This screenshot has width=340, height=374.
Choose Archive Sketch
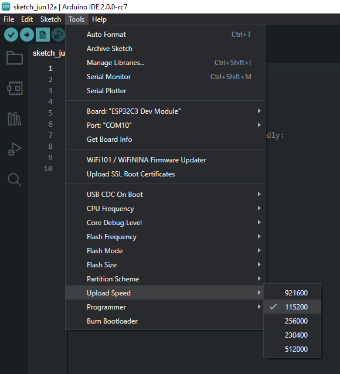click(x=165, y=49)
